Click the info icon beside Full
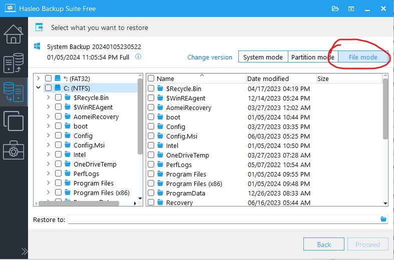 138,57
